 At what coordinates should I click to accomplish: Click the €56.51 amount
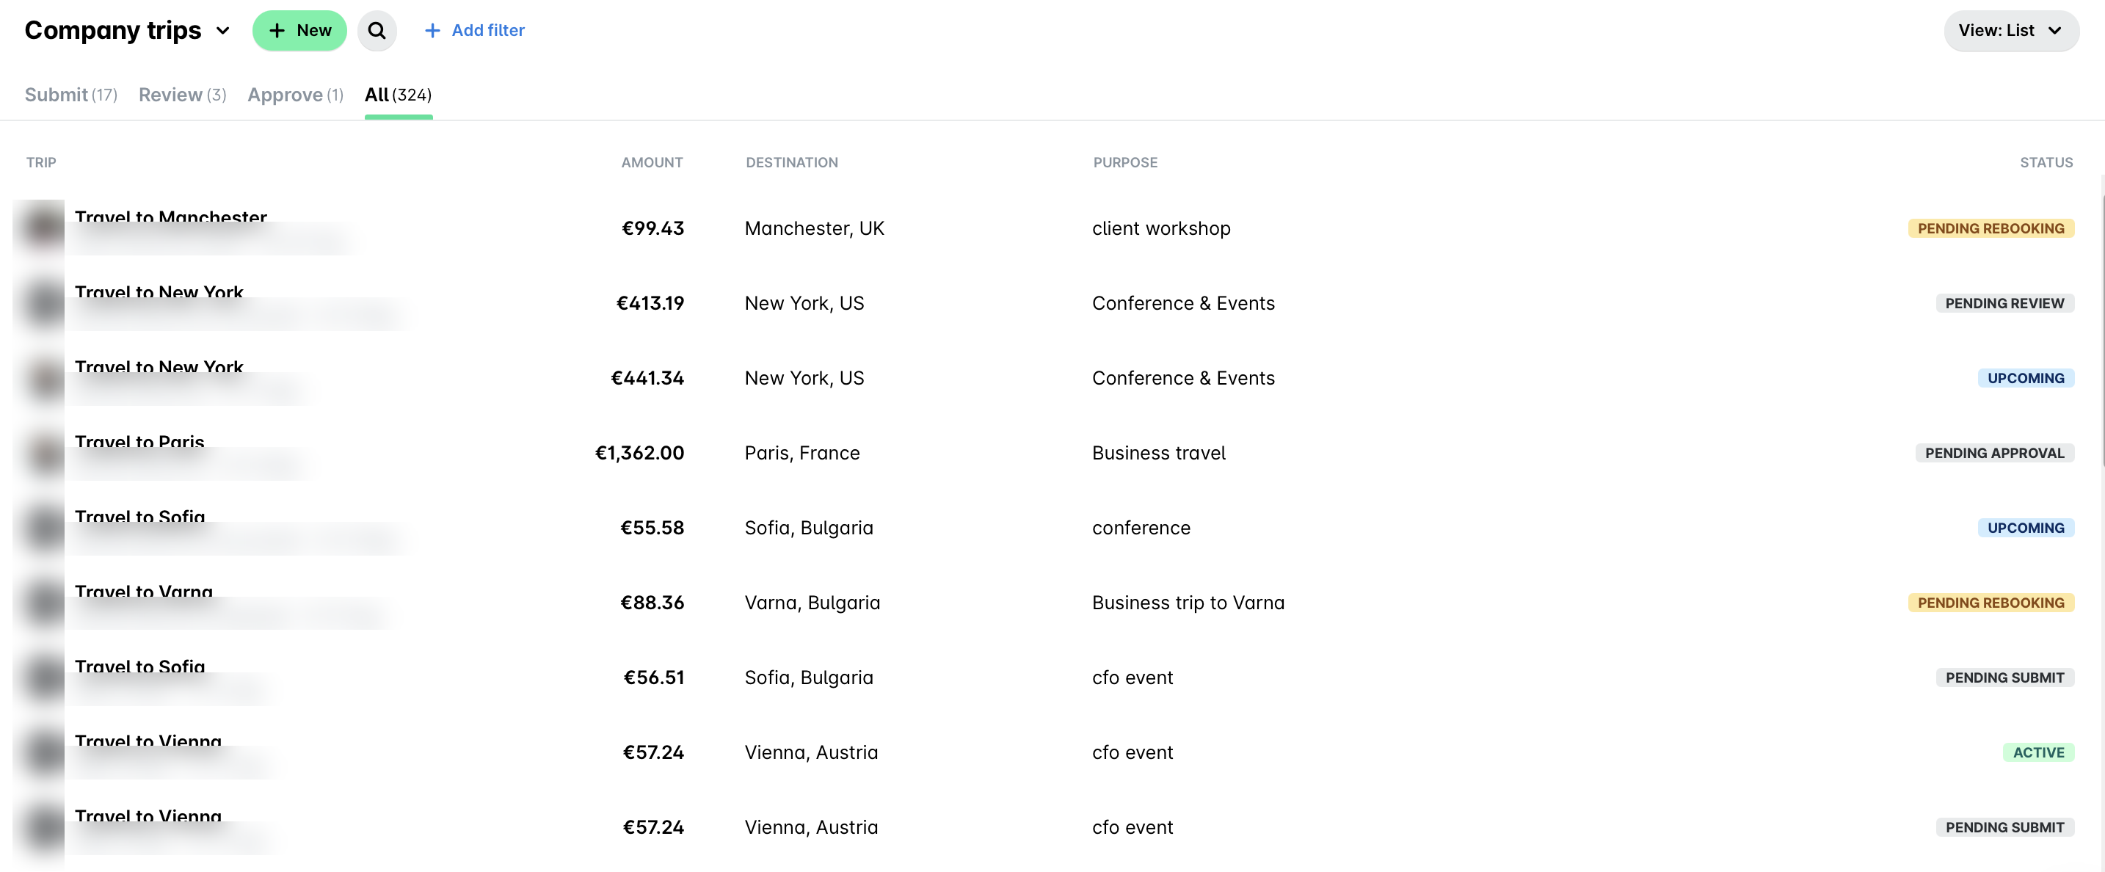click(x=654, y=677)
